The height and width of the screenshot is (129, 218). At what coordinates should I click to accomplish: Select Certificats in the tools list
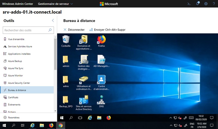[x=14, y=97]
